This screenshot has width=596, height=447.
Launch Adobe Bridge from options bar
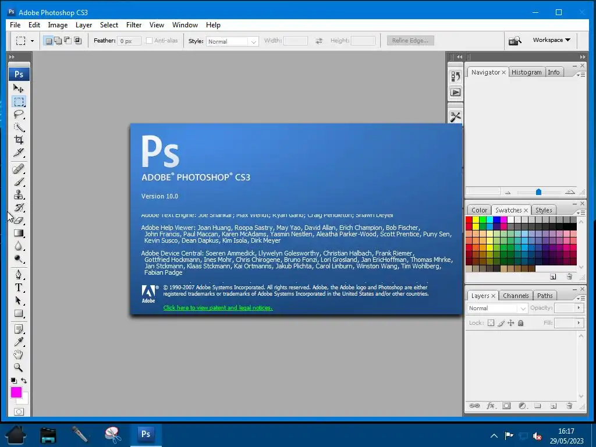(x=515, y=41)
